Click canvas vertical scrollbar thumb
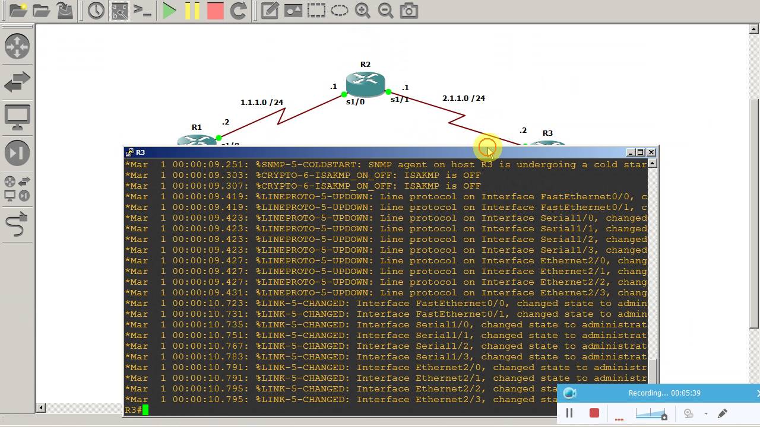 click(755, 213)
